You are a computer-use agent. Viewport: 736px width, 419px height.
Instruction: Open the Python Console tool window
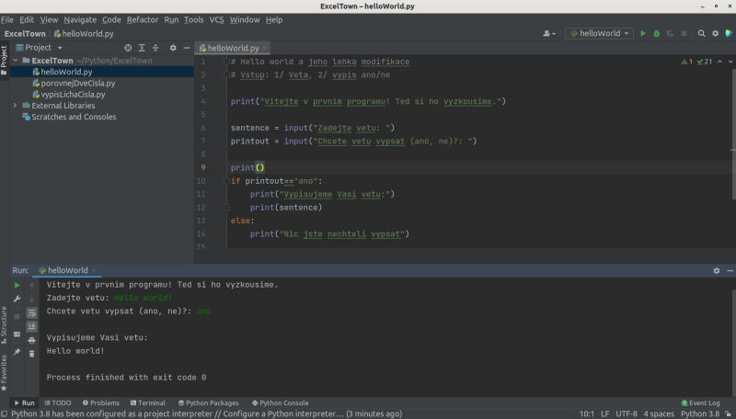click(x=281, y=403)
